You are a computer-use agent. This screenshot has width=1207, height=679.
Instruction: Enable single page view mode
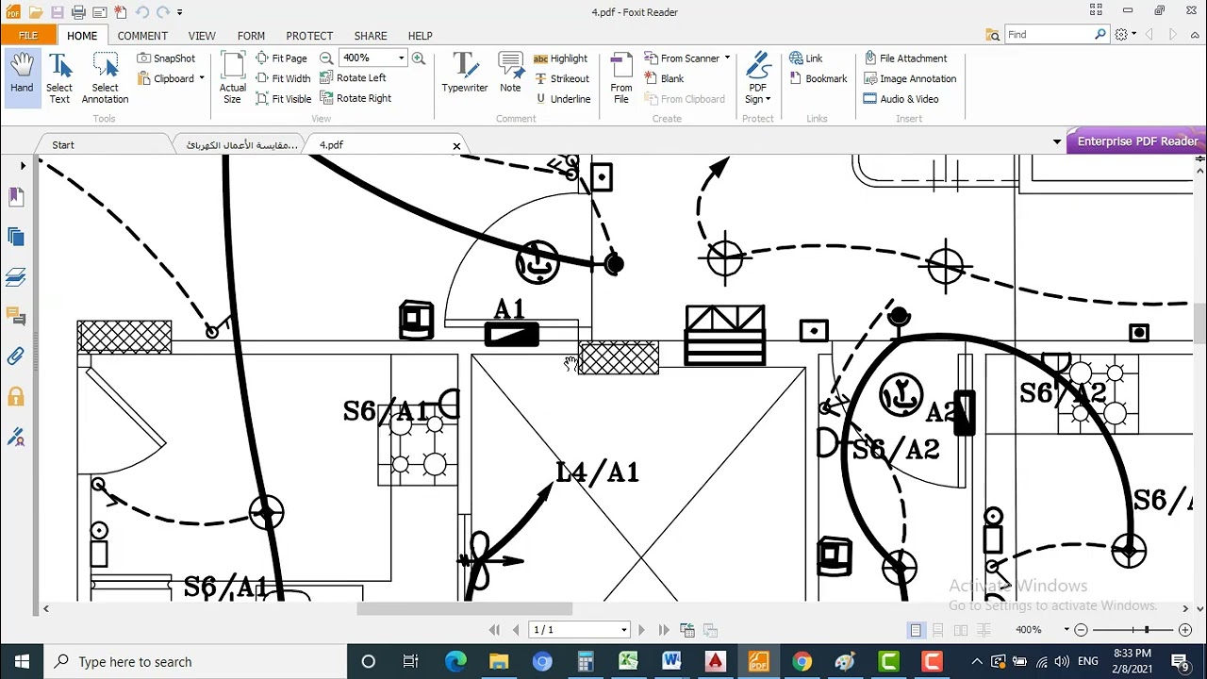[x=916, y=630]
